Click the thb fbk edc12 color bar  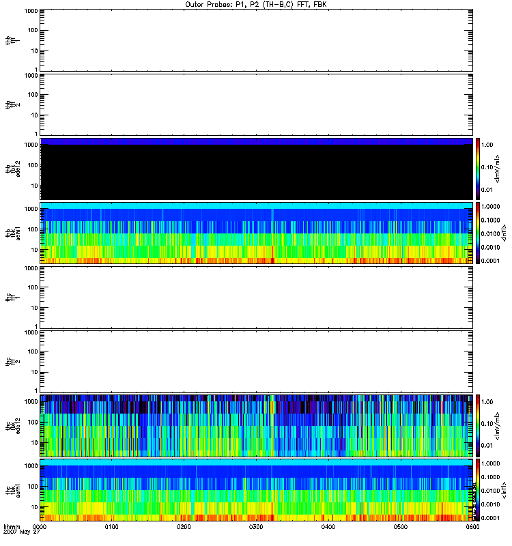pos(478,169)
